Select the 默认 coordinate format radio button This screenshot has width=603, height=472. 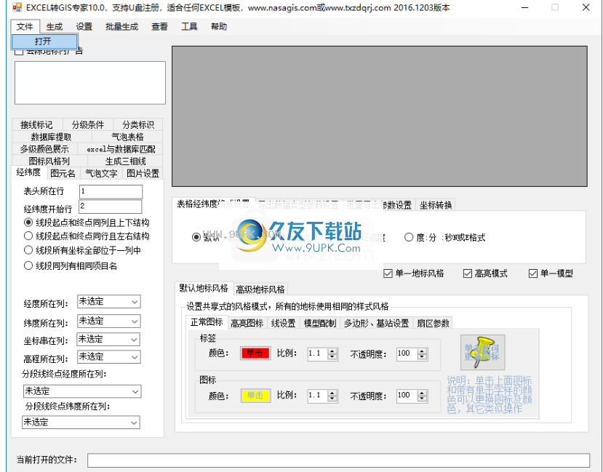[x=196, y=237]
